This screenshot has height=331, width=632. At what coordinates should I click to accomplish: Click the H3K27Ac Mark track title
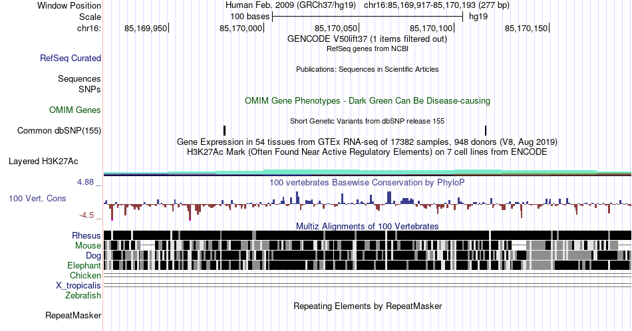367,152
